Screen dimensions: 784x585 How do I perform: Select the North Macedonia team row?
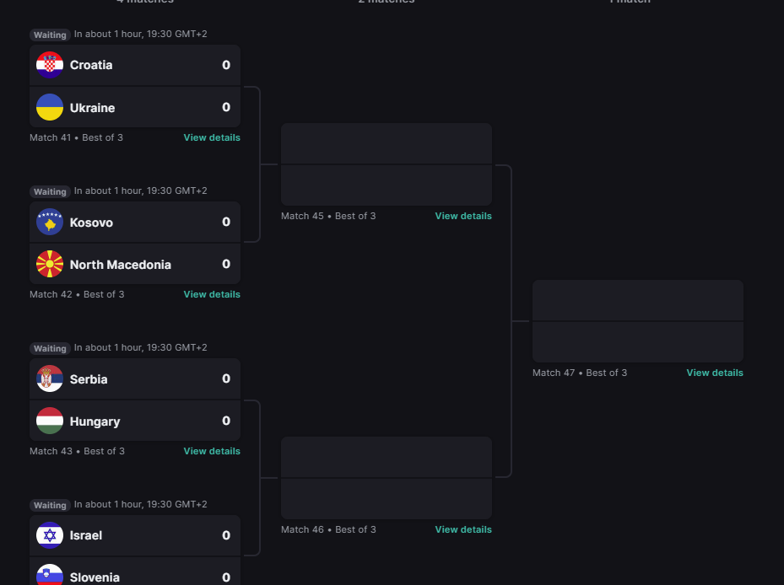point(135,264)
